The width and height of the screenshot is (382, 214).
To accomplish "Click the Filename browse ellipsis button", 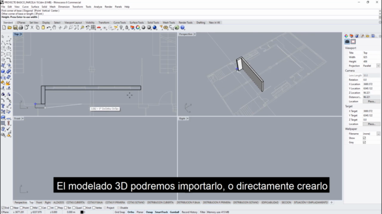I will (x=378, y=134).
